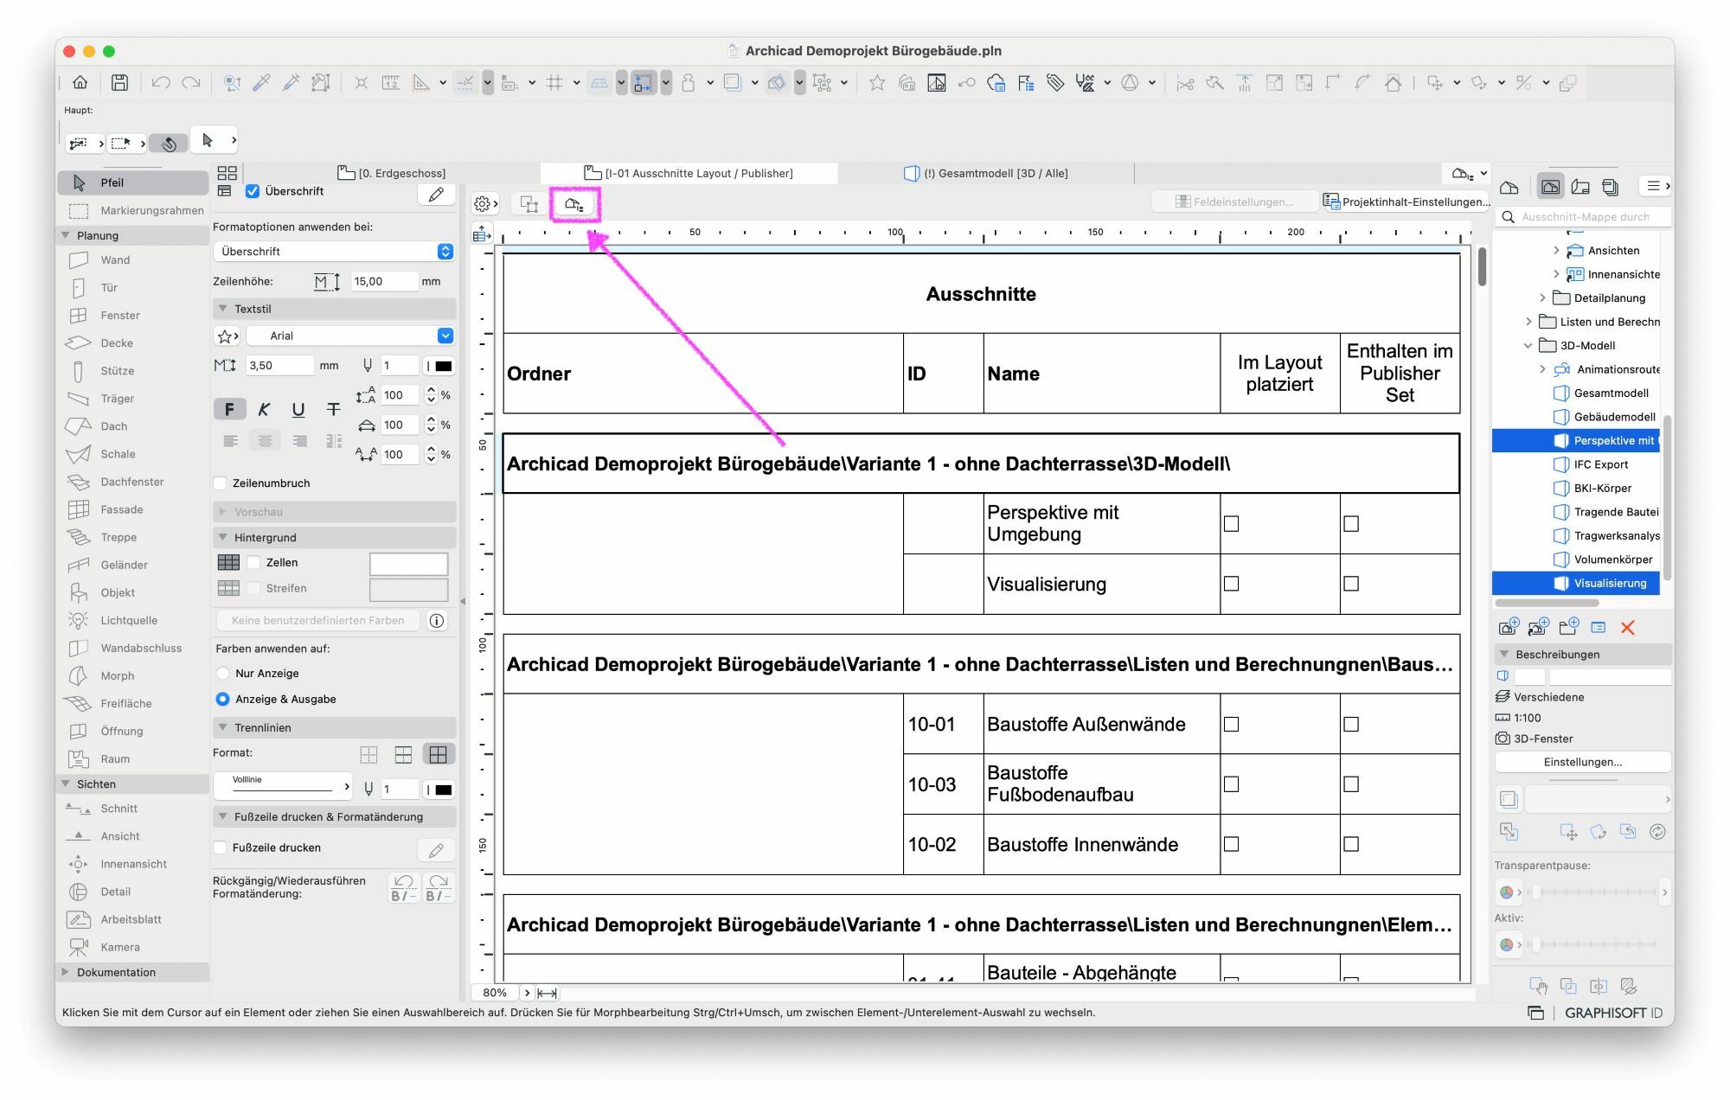The width and height of the screenshot is (1730, 1100).
Task: Click the Undo arrow in the toolbar
Action: tap(160, 83)
